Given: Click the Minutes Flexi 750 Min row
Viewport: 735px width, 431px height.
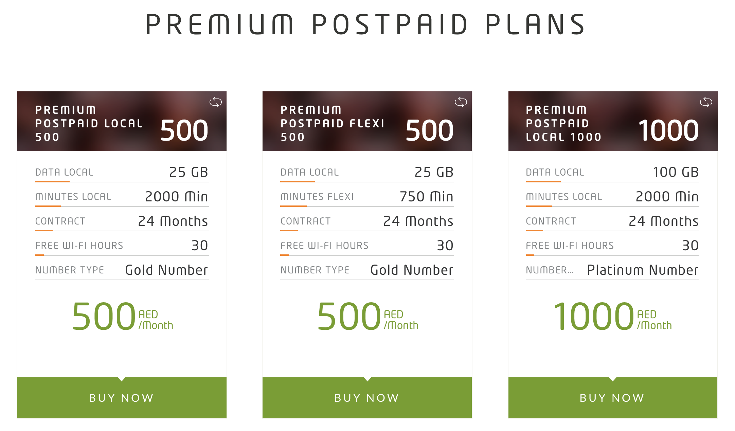Looking at the screenshot, I should click(x=367, y=197).
